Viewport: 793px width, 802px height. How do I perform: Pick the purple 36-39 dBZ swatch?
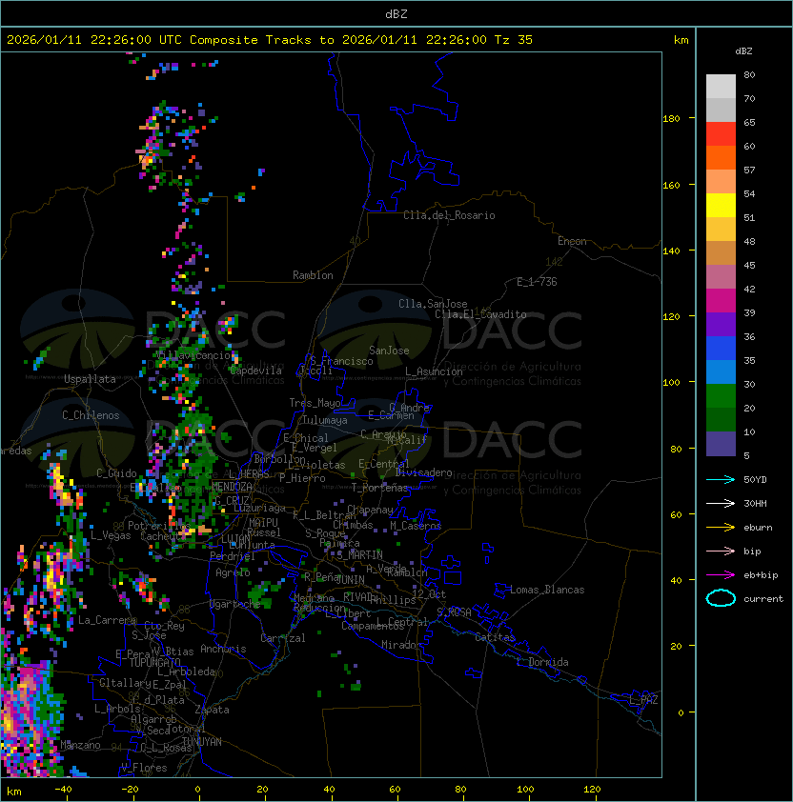click(x=721, y=324)
